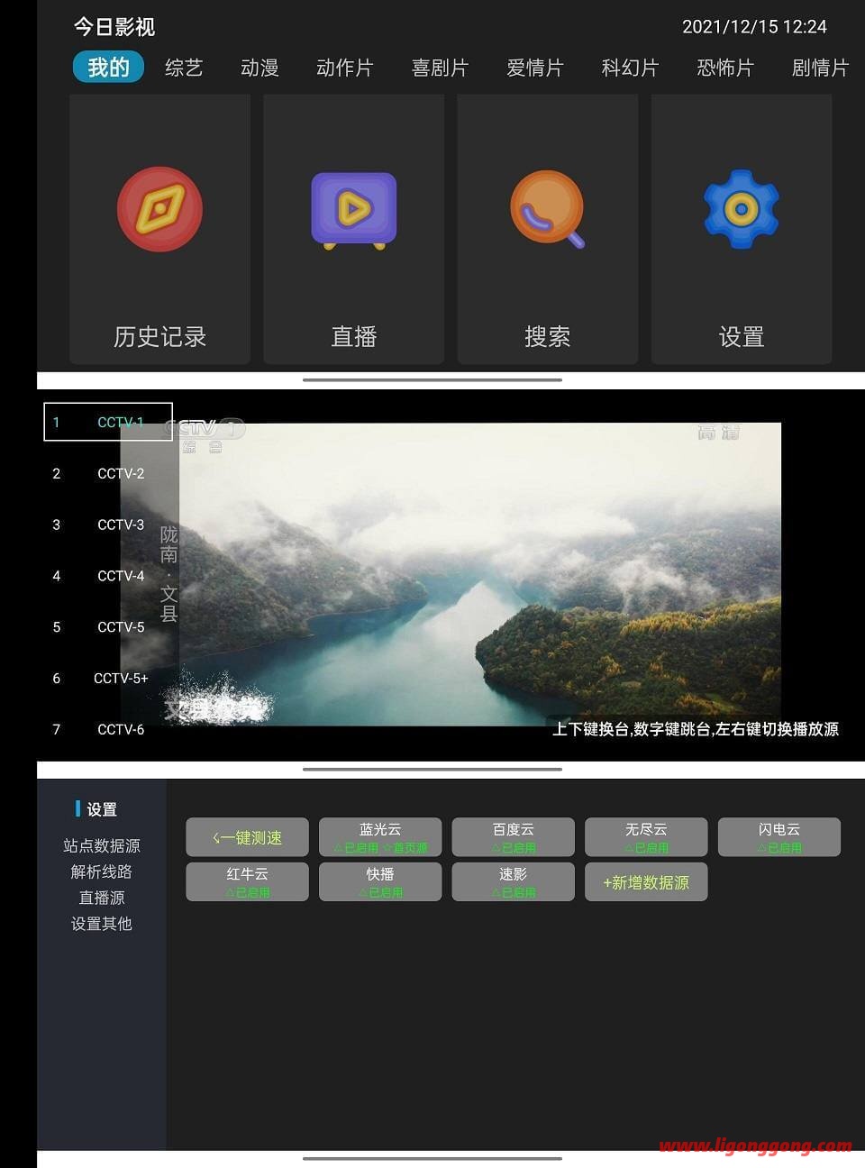
Task: Open 解析线路 settings section
Action: pos(102,871)
